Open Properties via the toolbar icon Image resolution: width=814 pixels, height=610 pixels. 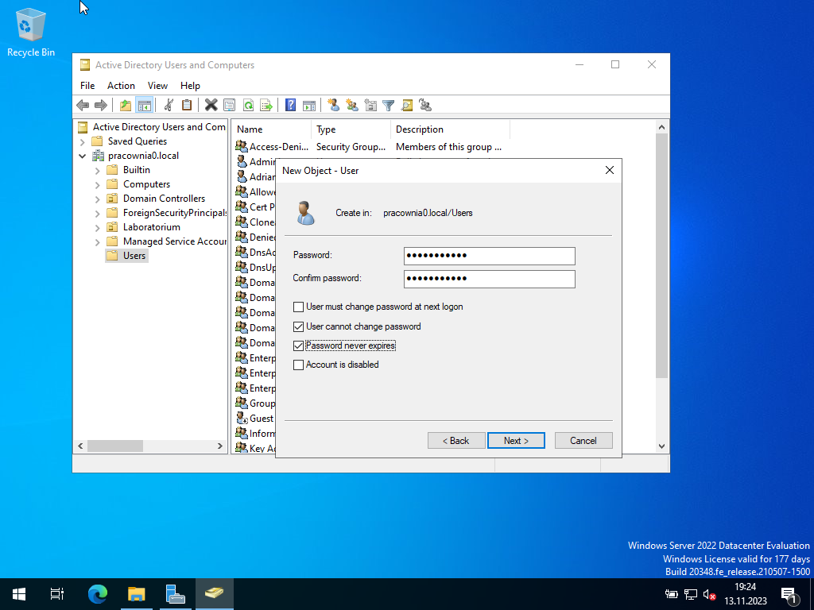(x=229, y=106)
